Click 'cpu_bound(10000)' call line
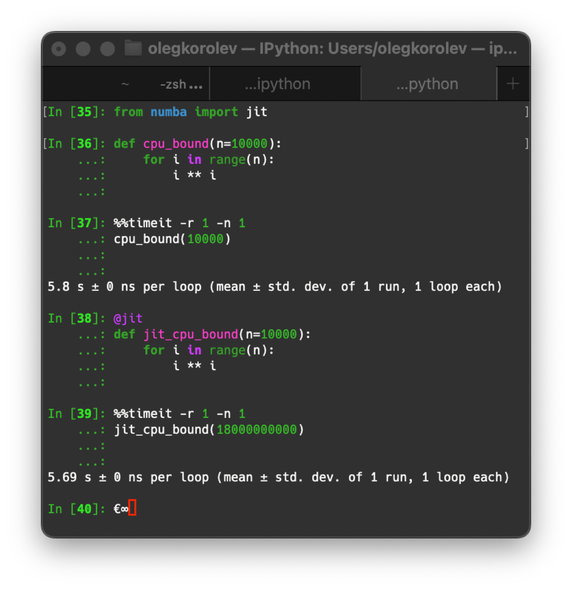 click(x=172, y=239)
